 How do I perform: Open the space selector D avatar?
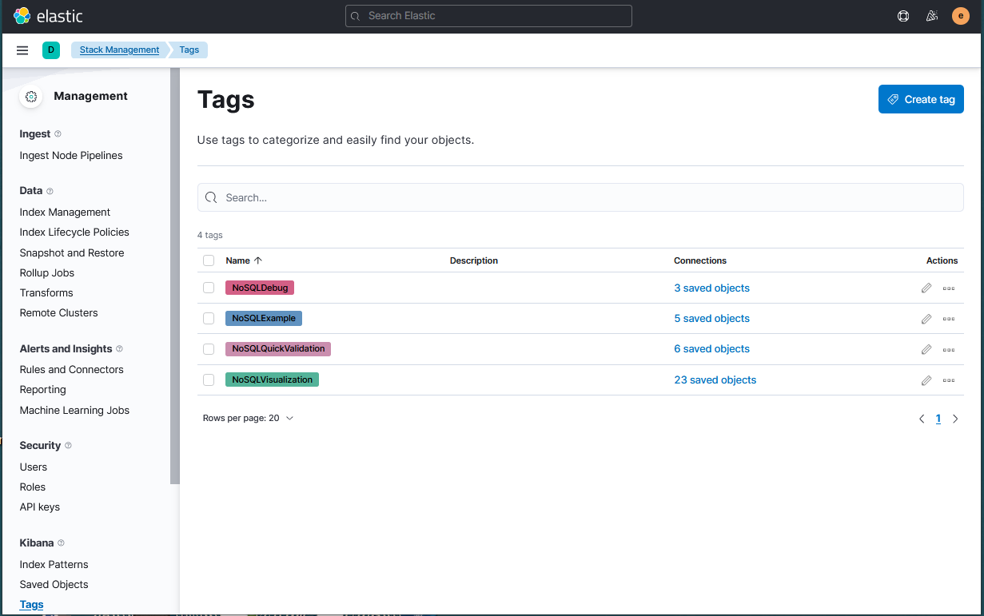(x=51, y=50)
